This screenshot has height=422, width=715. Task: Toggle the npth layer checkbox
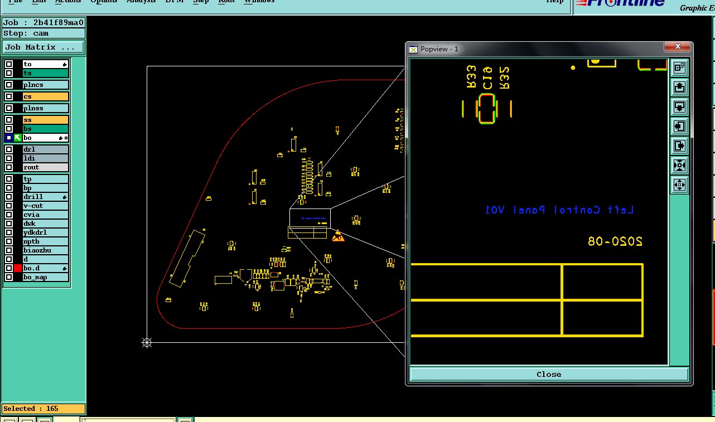9,241
